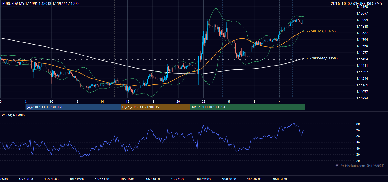
Task: Click price level 1.11494 on the axis
Action: (x=362, y=59)
